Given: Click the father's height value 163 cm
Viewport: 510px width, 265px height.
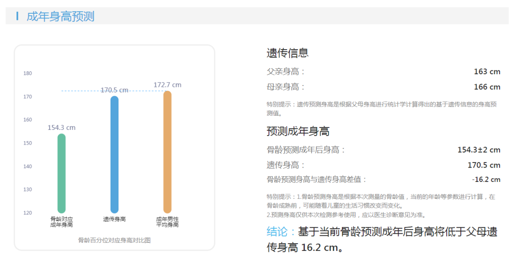Looking at the screenshot, I should (x=487, y=72).
